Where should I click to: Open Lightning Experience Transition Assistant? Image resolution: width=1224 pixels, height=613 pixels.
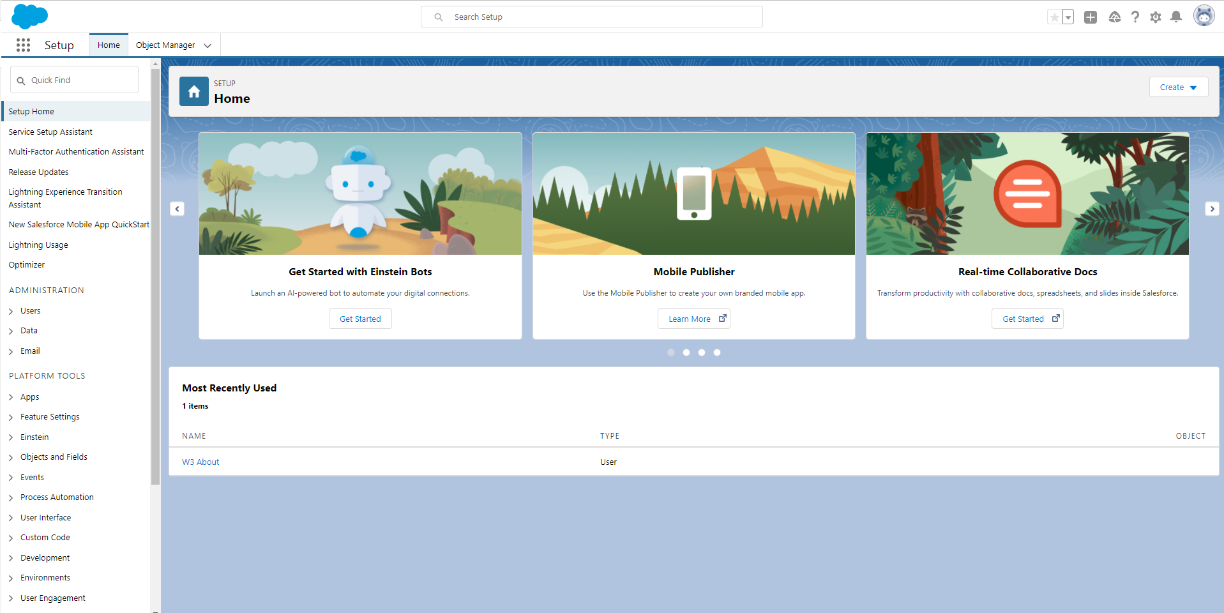(65, 198)
